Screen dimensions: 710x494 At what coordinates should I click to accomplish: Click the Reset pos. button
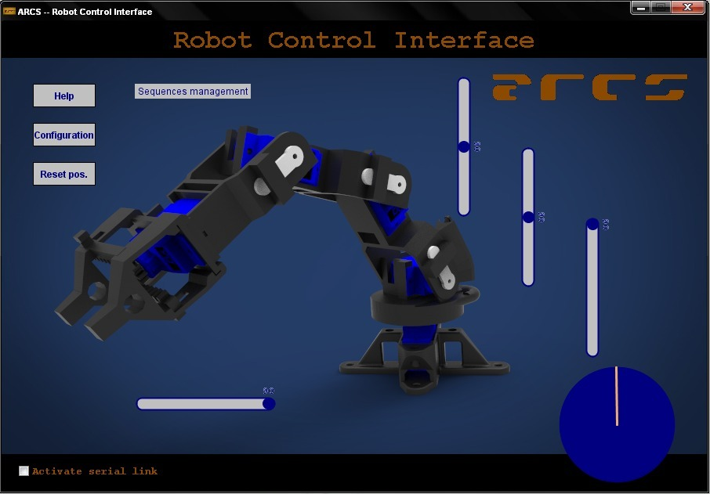pyautogui.click(x=63, y=173)
